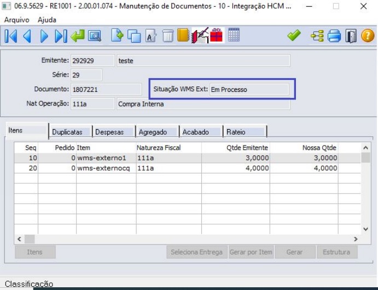The height and width of the screenshot is (290, 378).
Task: Click Seq cell 20
Action: click(33, 169)
